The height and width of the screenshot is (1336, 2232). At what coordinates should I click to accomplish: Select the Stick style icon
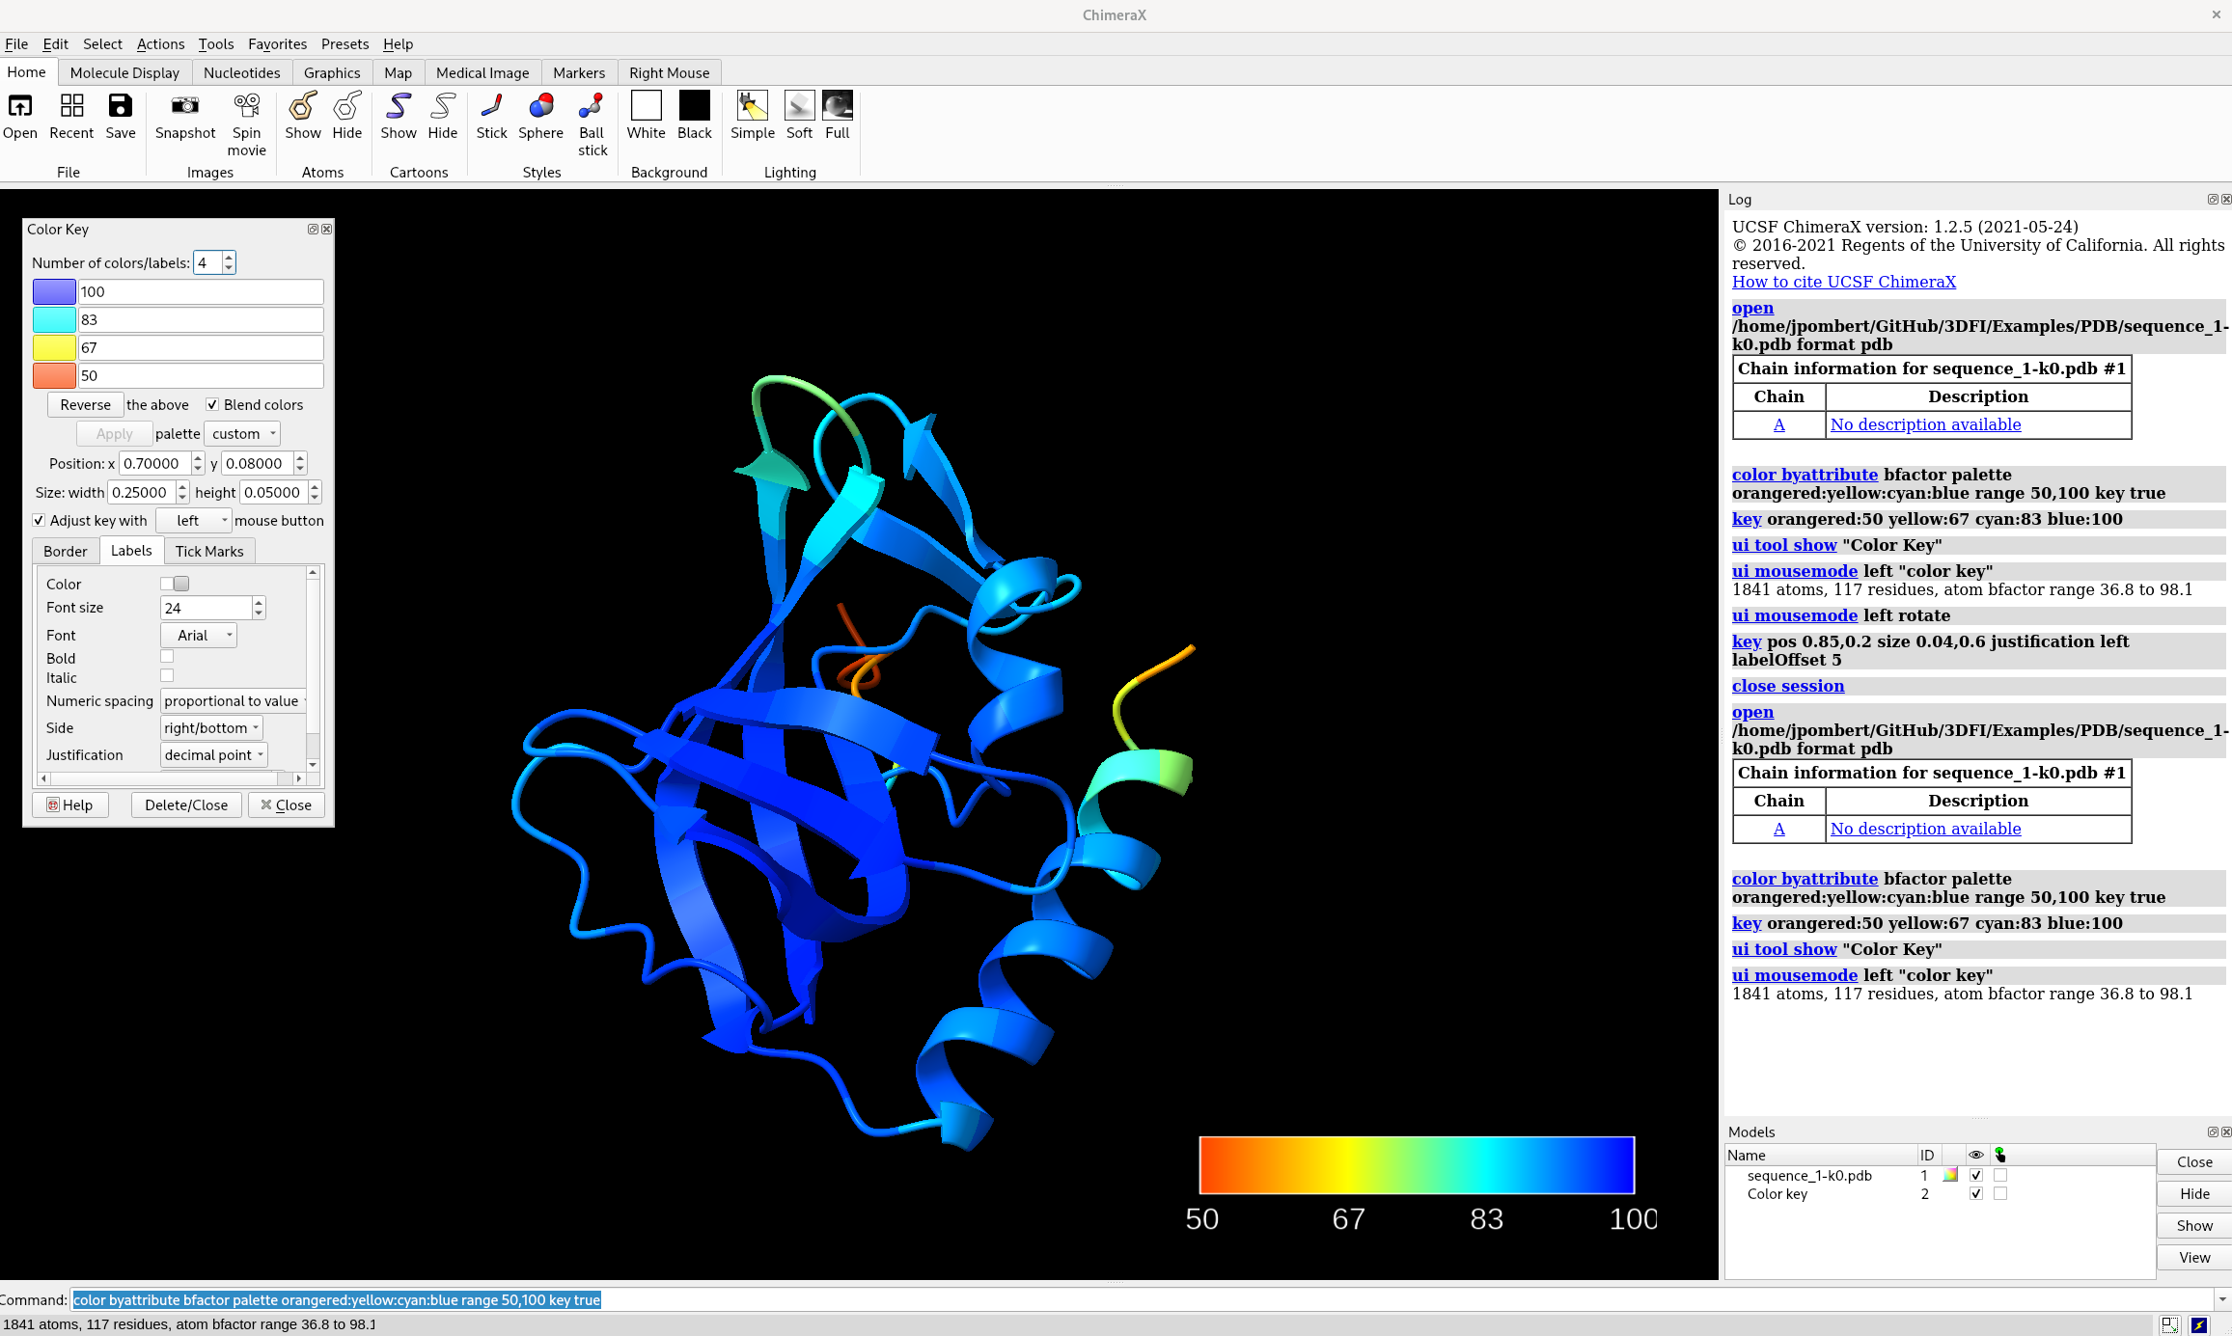point(491,105)
